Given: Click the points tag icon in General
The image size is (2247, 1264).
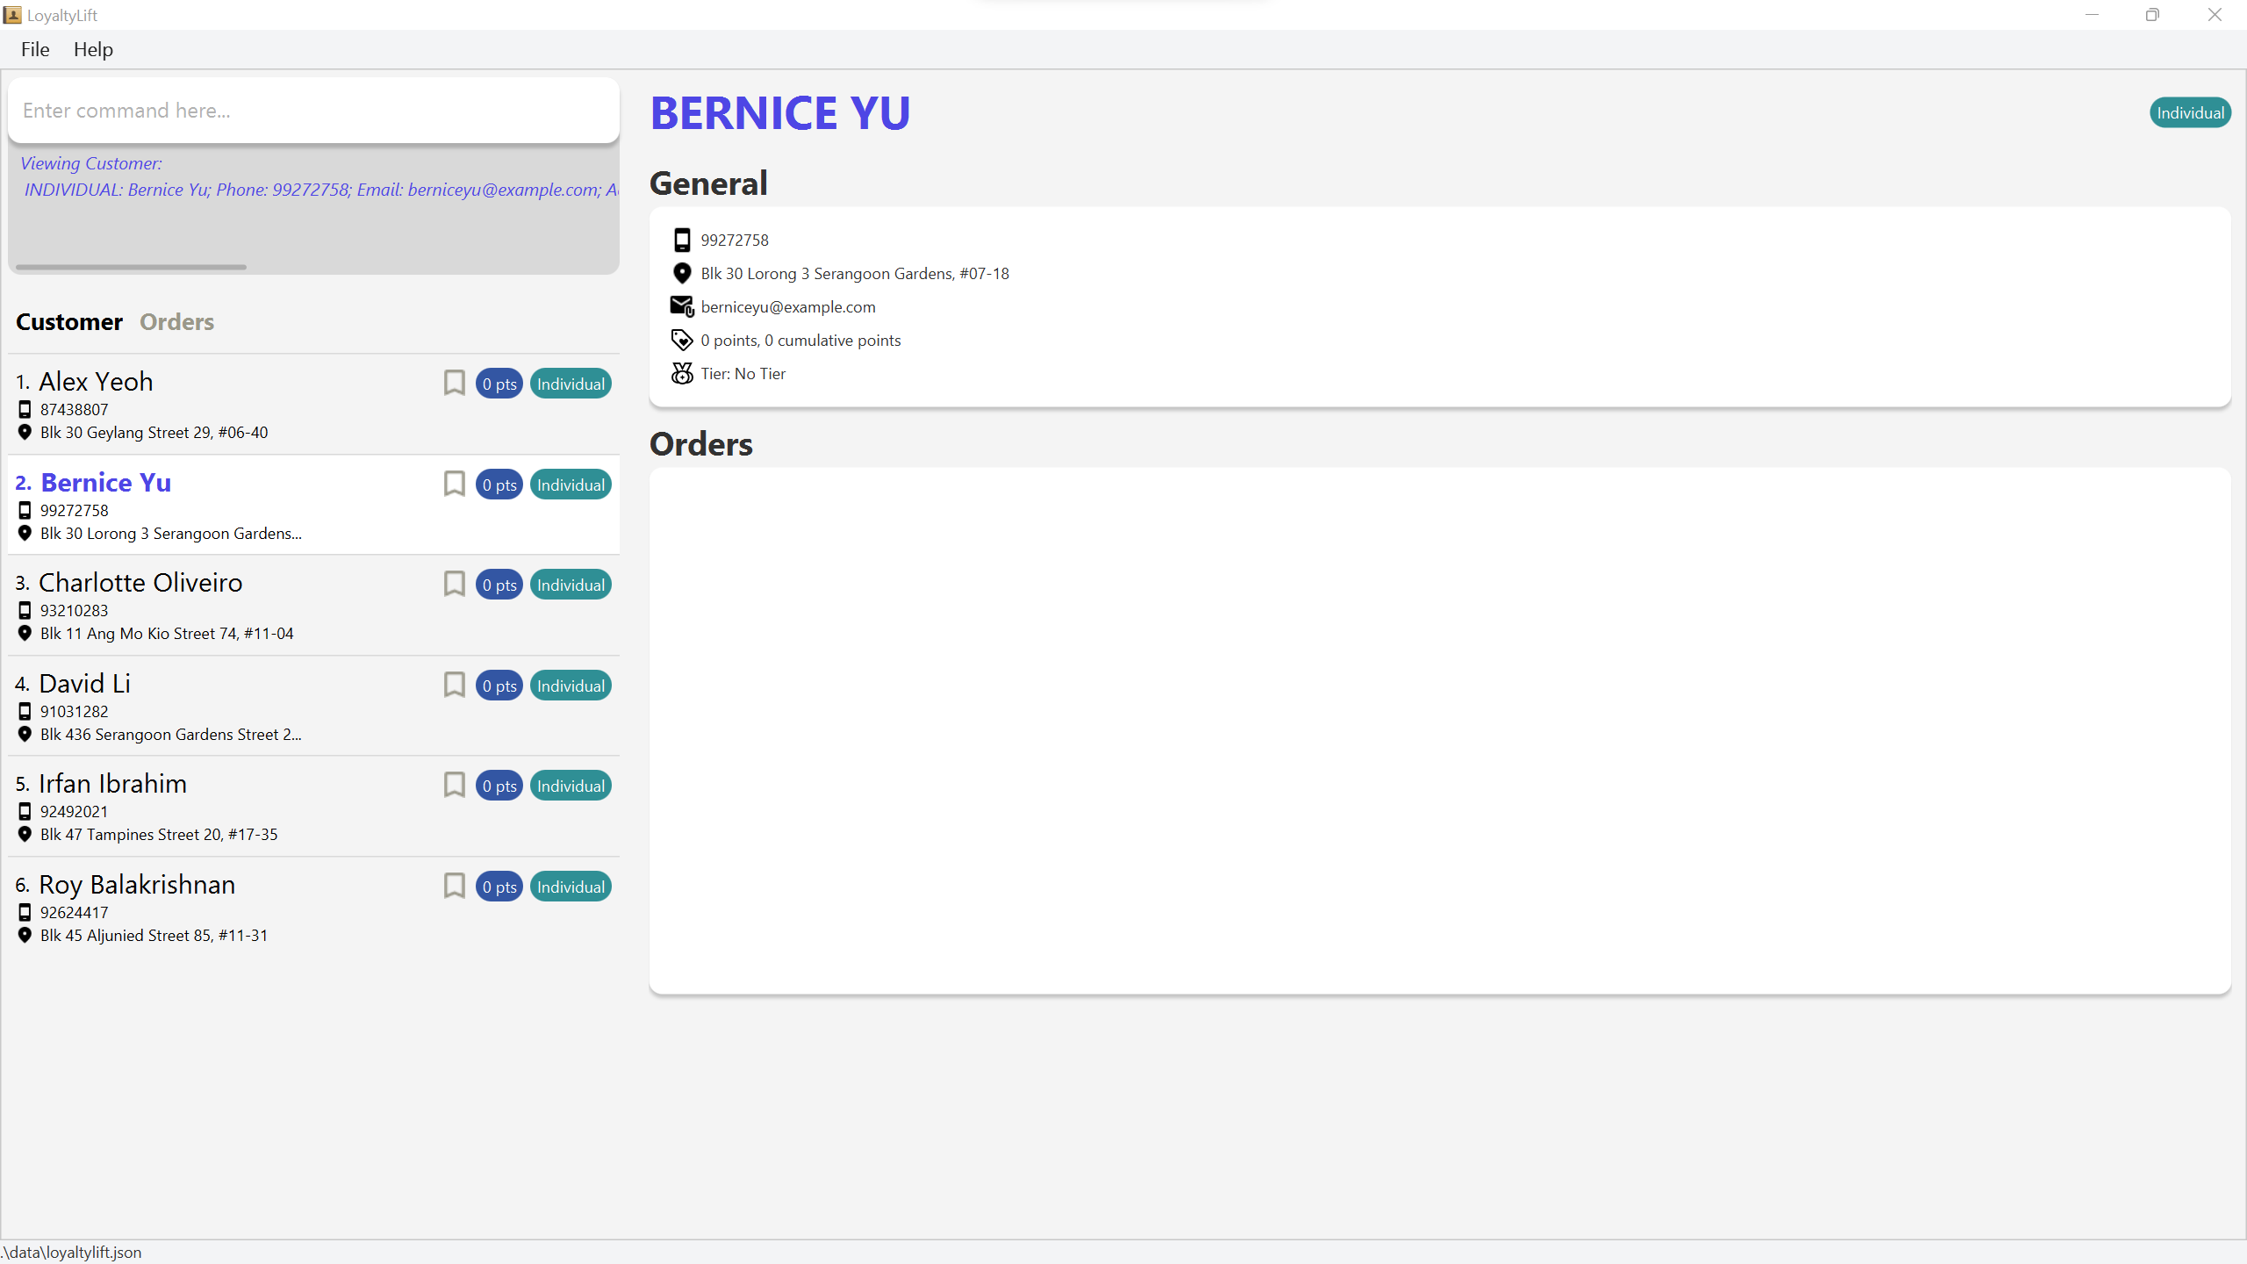Looking at the screenshot, I should pos(682,340).
